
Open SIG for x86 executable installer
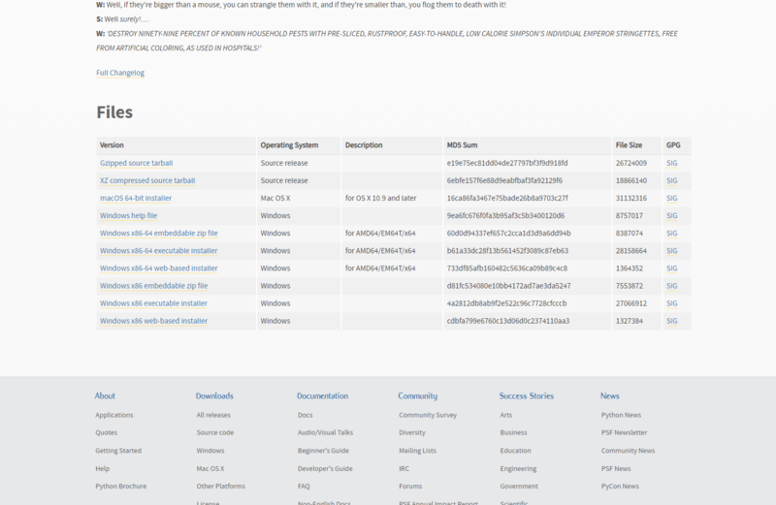click(671, 303)
